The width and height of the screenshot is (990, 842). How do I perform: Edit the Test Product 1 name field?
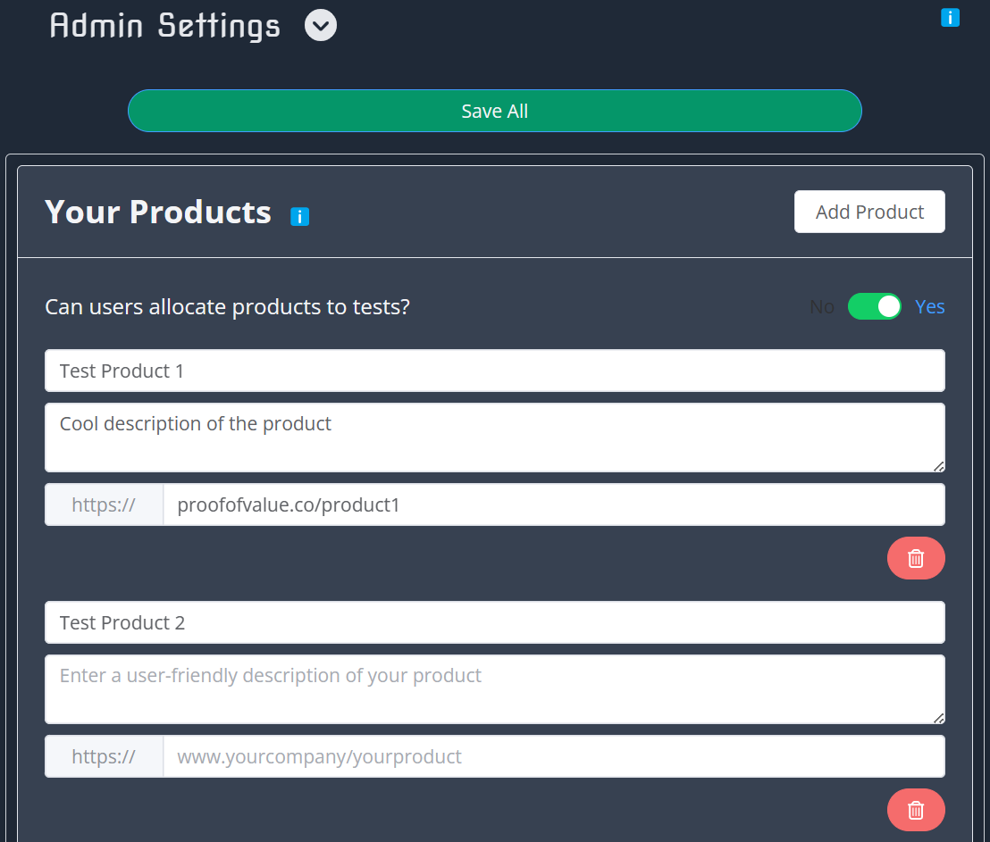[x=494, y=370]
